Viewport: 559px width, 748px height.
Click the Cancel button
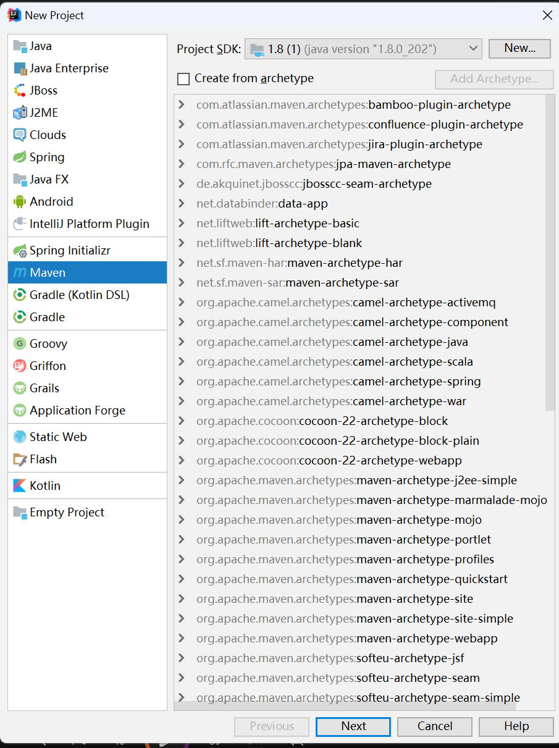pos(435,726)
